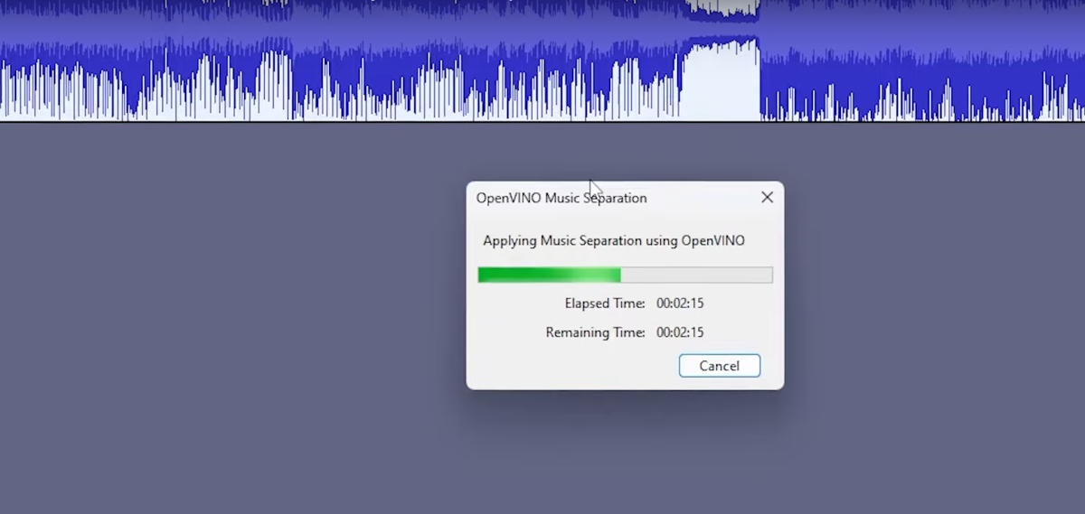Click the 'Applying Music Separation using OpenVINO' message
This screenshot has height=514, width=1085.
tap(614, 241)
